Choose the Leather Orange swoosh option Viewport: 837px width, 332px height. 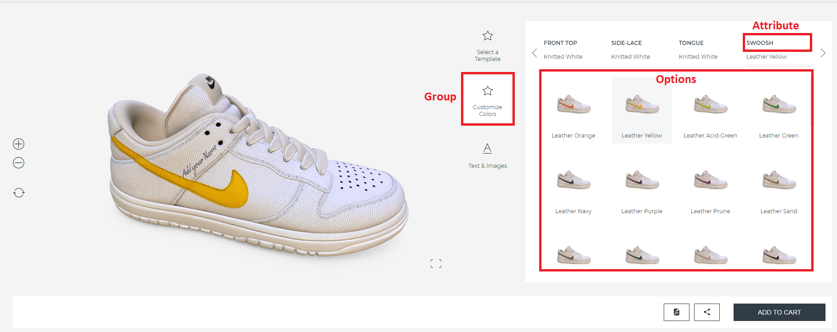click(573, 111)
